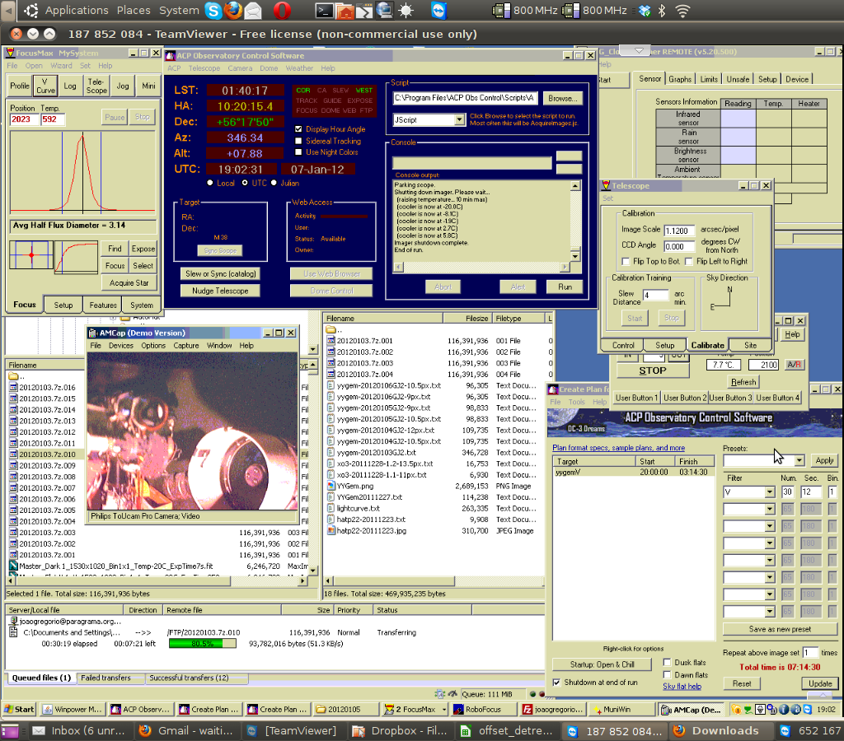
Task: Open the Successful transfers (12) tab
Action: [189, 678]
